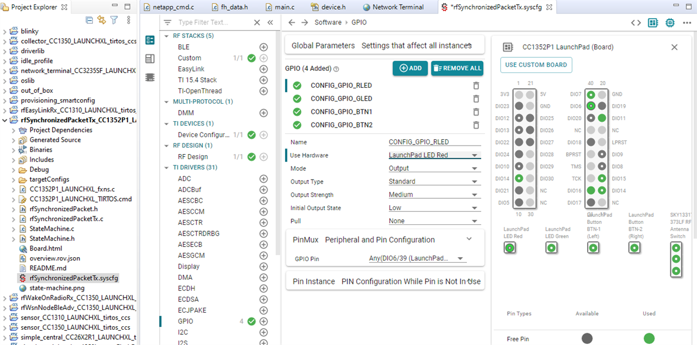This screenshot has width=697, height=345.
Task: Select the LaunchPad Button BTN-1 component
Action: coord(593,248)
